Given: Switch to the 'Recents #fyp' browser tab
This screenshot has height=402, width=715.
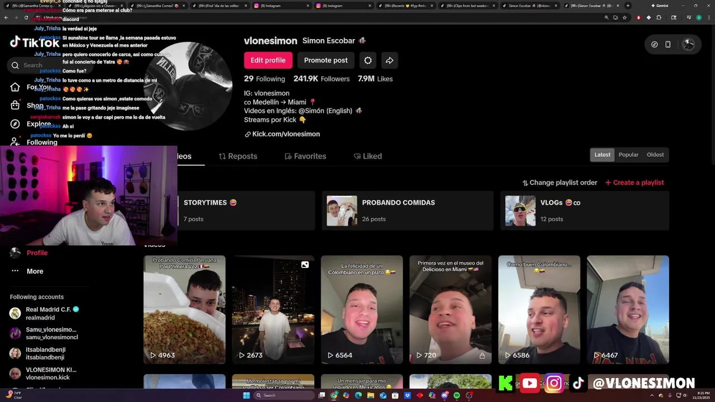Looking at the screenshot, I should coord(405,6).
